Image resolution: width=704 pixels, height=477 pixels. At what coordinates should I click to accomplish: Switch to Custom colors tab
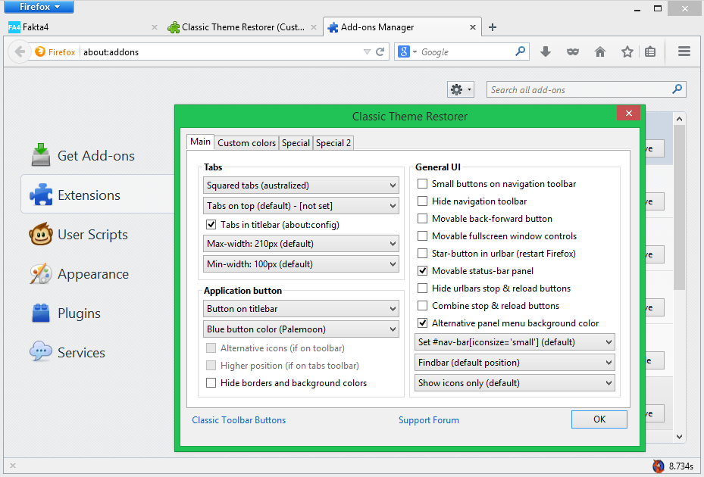click(x=246, y=142)
